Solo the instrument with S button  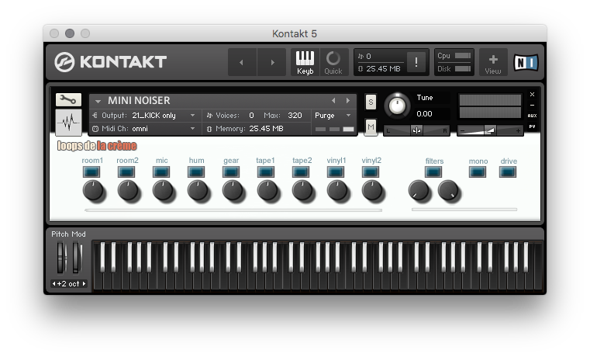[x=371, y=102]
